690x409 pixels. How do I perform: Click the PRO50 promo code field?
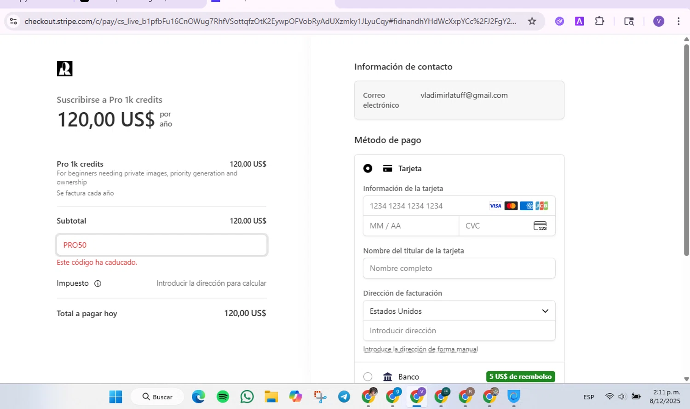tap(161, 245)
